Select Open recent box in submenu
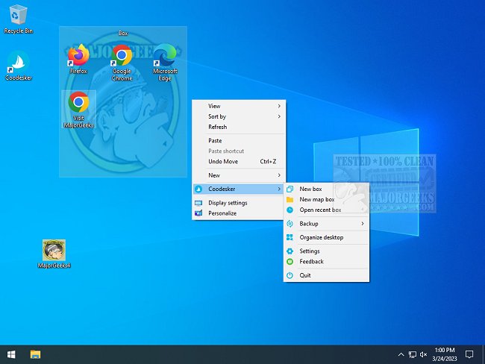Viewport: 485px width, 364px height. click(326, 210)
